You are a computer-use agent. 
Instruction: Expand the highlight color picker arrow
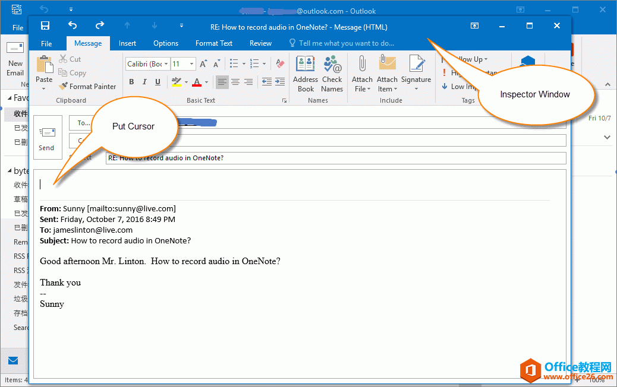(x=186, y=82)
